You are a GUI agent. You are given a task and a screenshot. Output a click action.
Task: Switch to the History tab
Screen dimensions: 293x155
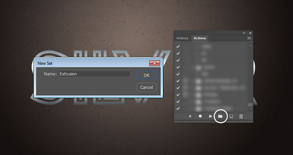(182, 38)
